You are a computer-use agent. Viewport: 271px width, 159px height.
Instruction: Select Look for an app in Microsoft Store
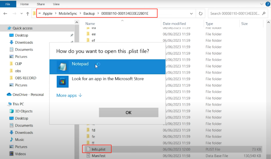tap(107, 81)
